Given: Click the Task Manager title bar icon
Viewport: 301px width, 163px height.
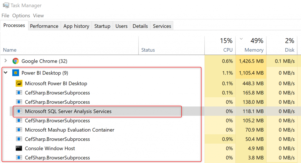Looking at the screenshot, I should point(6,5).
